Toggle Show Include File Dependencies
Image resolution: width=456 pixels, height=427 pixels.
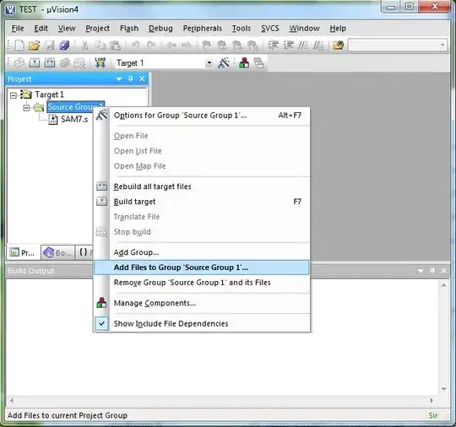201,323
